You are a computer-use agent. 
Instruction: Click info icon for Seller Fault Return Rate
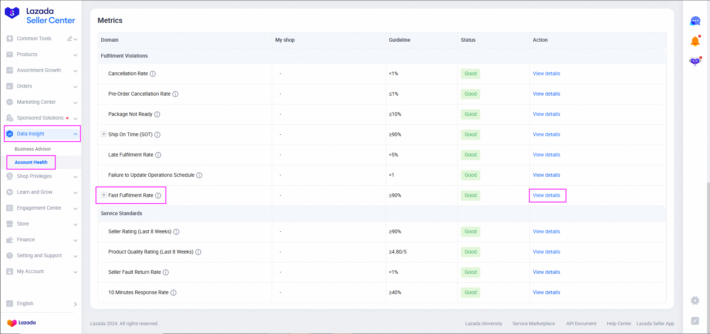click(166, 272)
